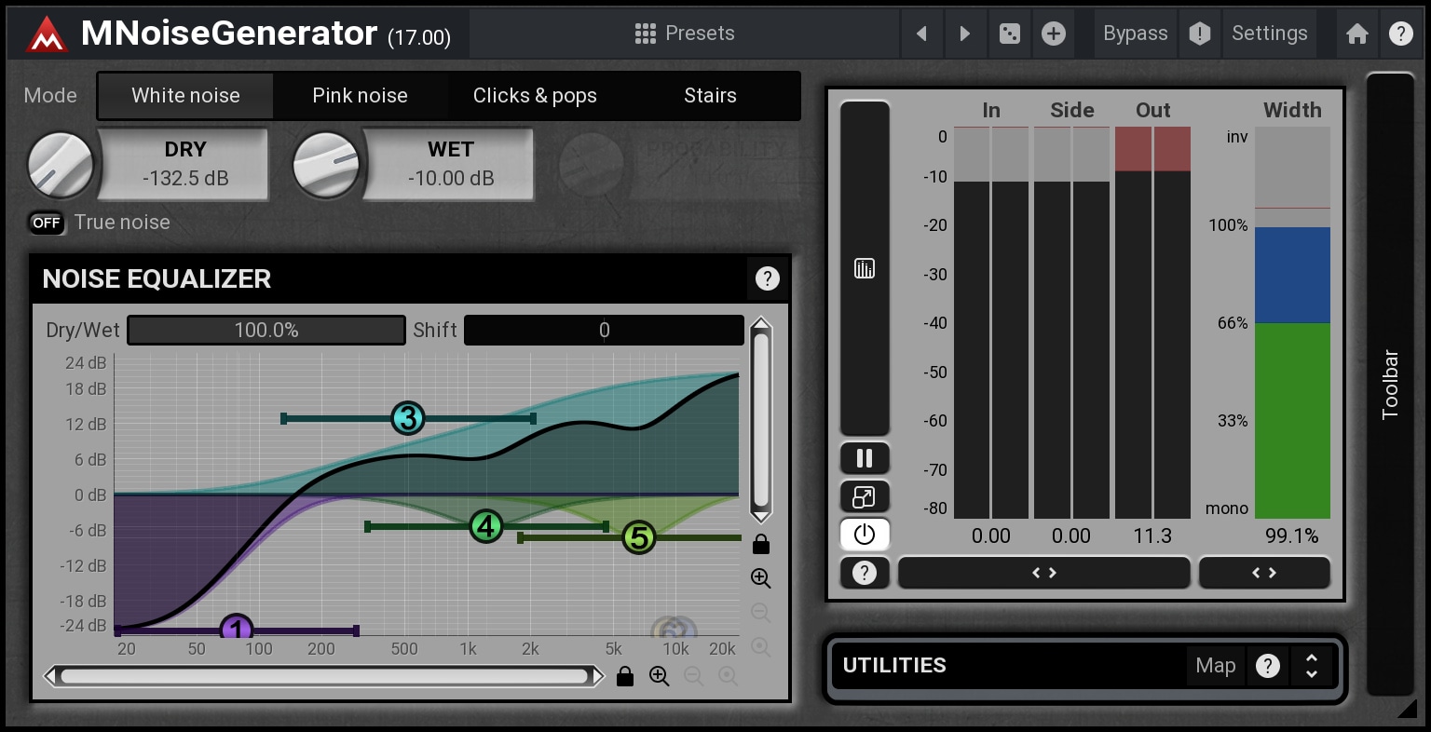The height and width of the screenshot is (732, 1431).
Task: Toggle the Bypass button
Action: [1135, 34]
